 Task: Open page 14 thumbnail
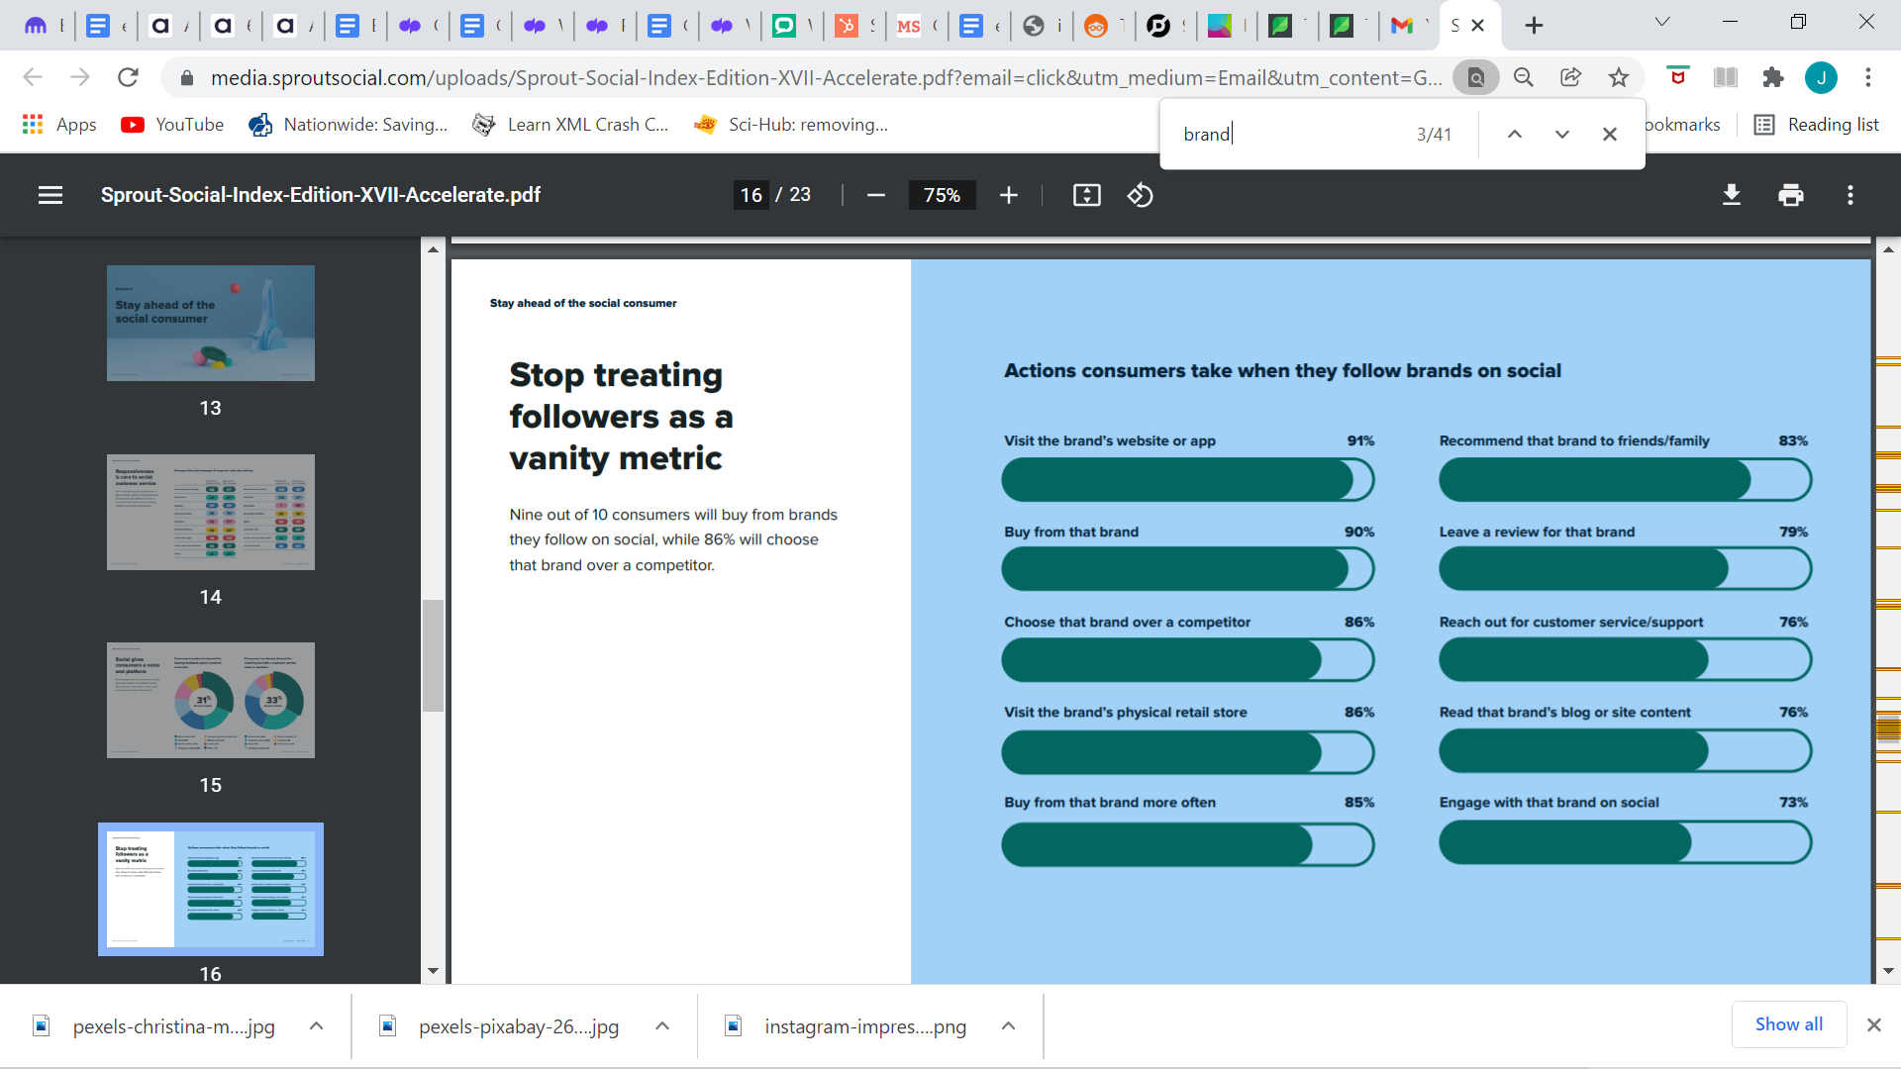pyautogui.click(x=211, y=512)
